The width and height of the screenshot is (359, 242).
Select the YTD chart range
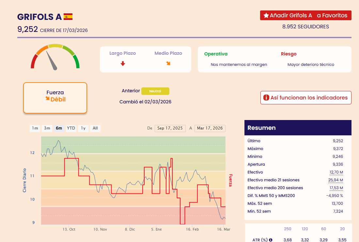tap(71, 128)
